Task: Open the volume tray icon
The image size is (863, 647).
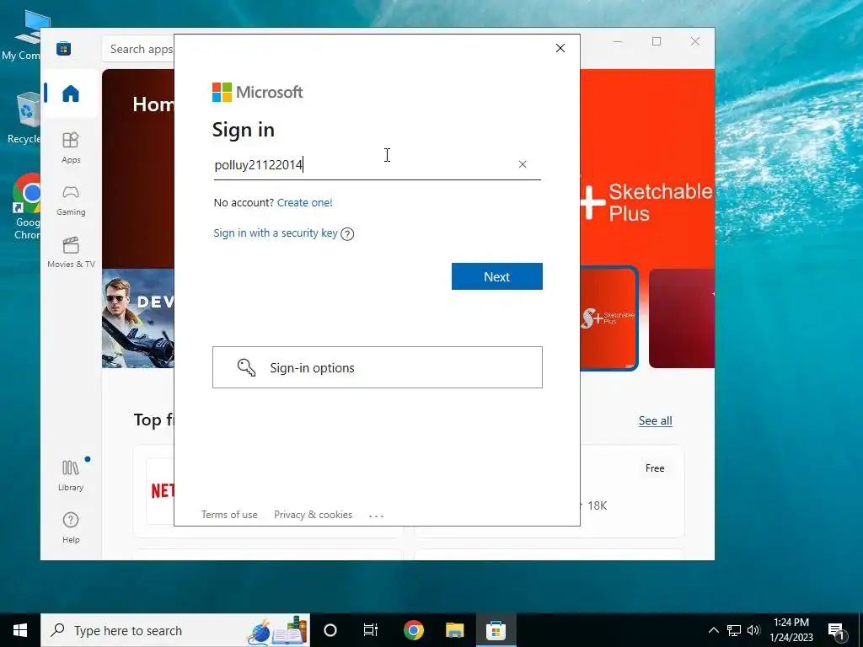Action: pos(753,630)
